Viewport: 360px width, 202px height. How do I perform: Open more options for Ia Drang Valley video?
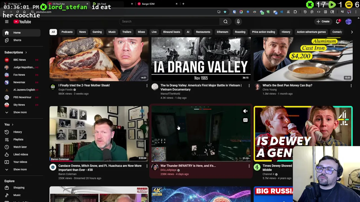click(249, 86)
